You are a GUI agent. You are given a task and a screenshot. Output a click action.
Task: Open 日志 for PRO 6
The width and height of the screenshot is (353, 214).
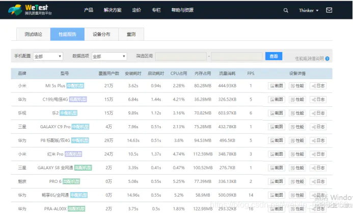tap(318, 181)
